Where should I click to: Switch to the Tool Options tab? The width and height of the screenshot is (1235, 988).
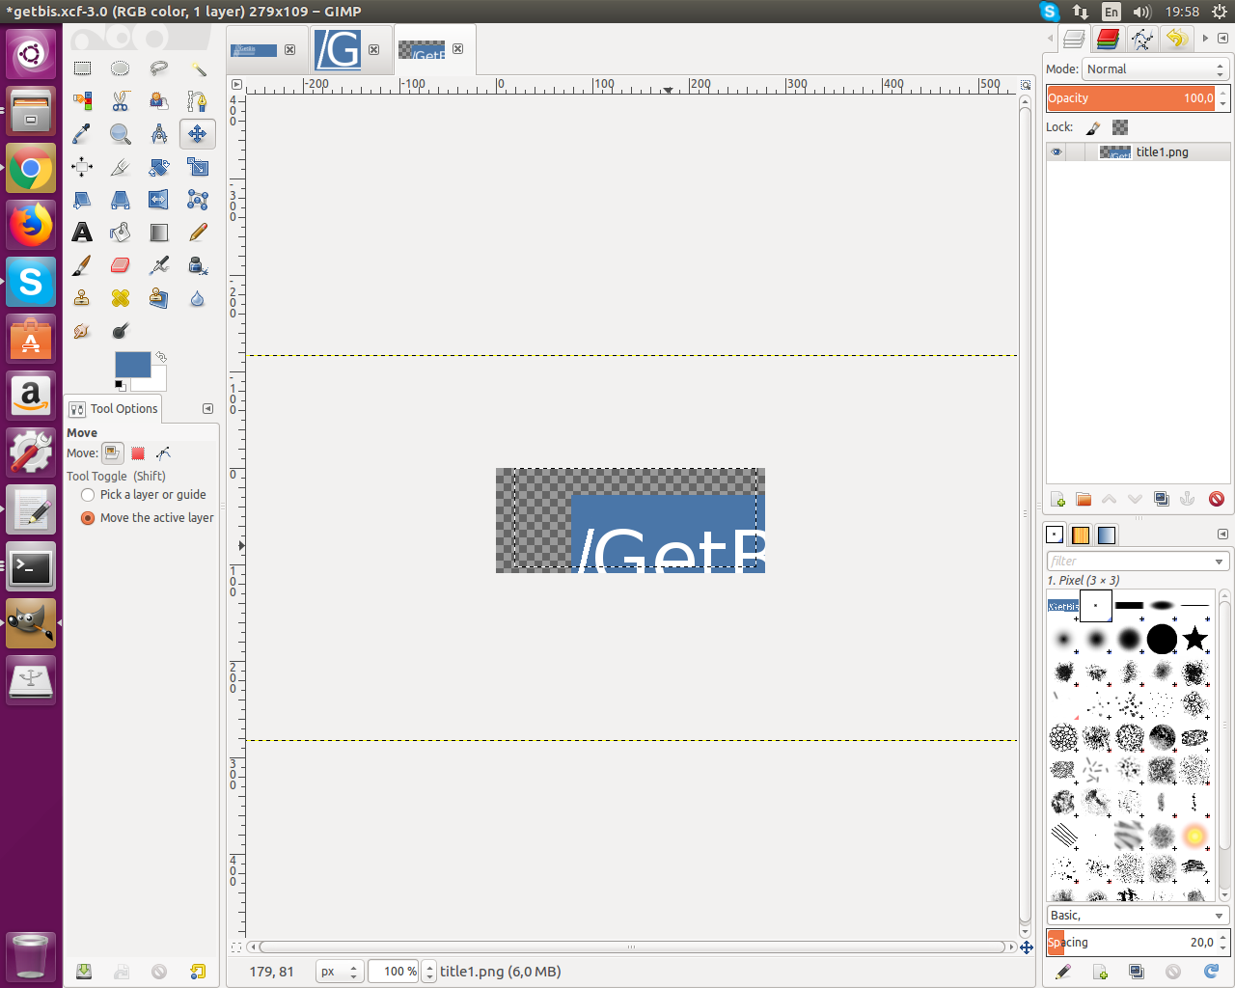click(114, 409)
